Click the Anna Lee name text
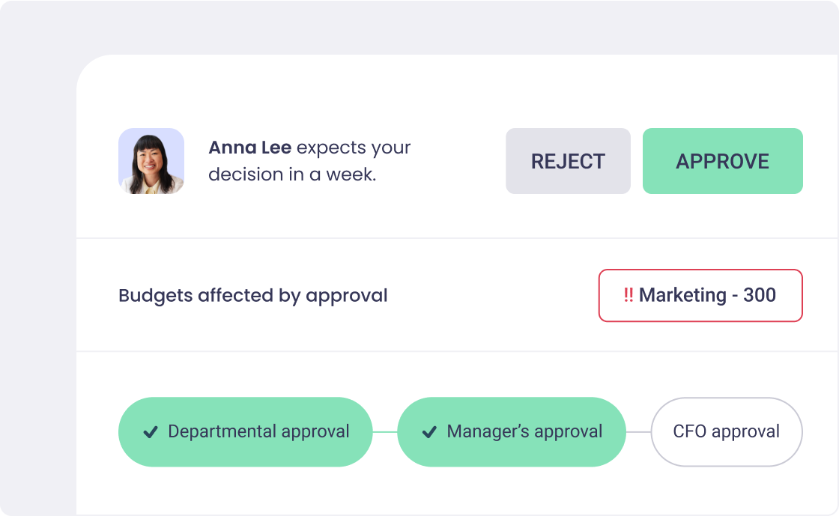The width and height of the screenshot is (839, 516). [248, 148]
